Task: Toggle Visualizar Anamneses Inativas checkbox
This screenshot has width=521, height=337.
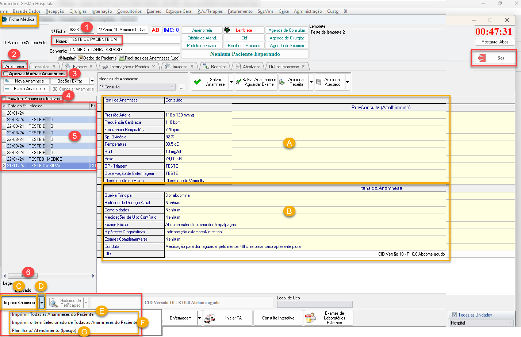Action: point(4,99)
